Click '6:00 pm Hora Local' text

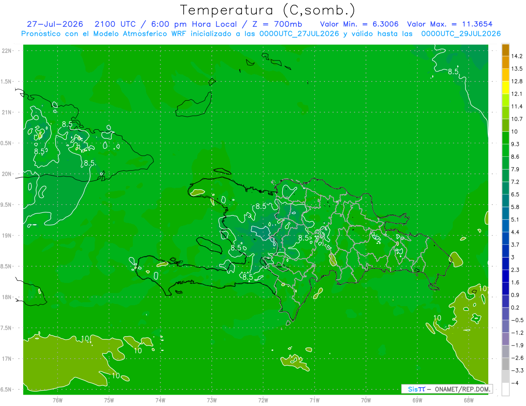[x=195, y=24]
